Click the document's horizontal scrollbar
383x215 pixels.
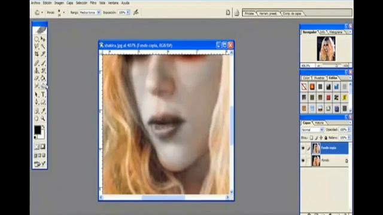coord(164,198)
